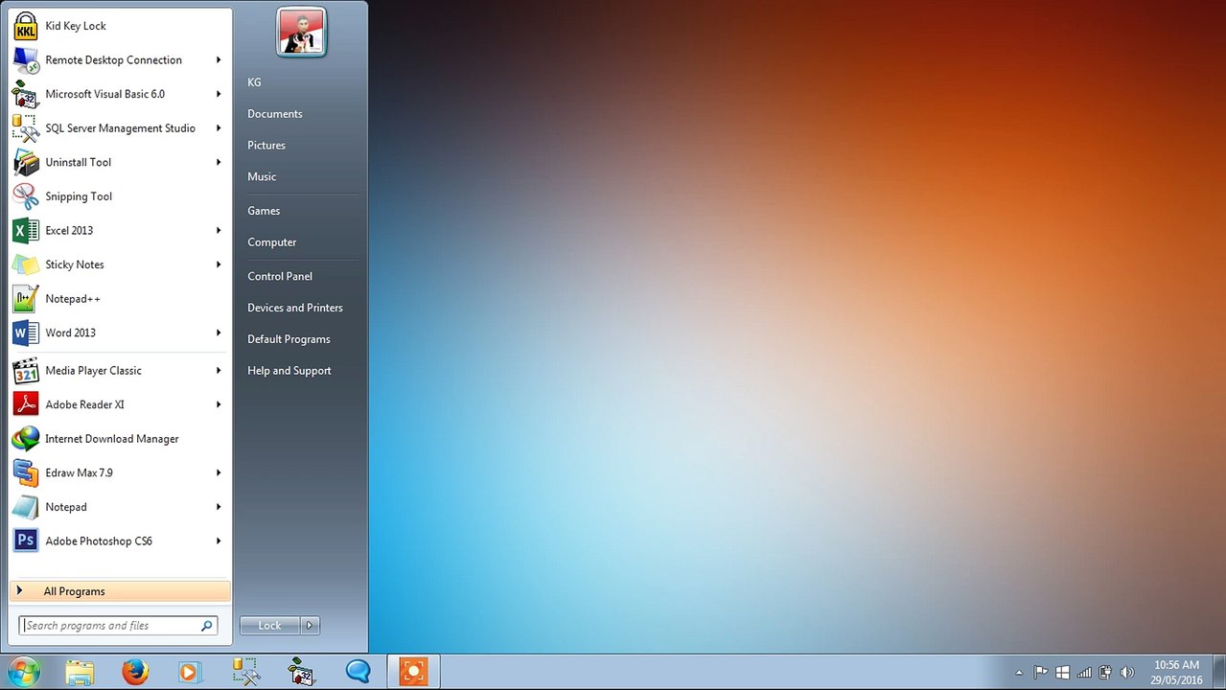Open the Snipping Tool

point(120,196)
